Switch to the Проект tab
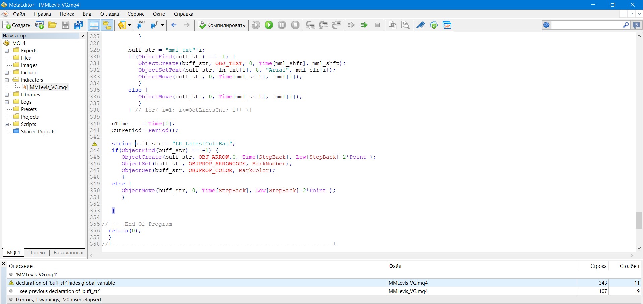The width and height of the screenshot is (643, 304). pos(37,253)
